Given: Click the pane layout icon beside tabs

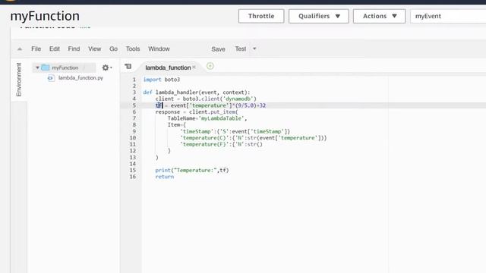Looking at the screenshot, I should (128, 66).
